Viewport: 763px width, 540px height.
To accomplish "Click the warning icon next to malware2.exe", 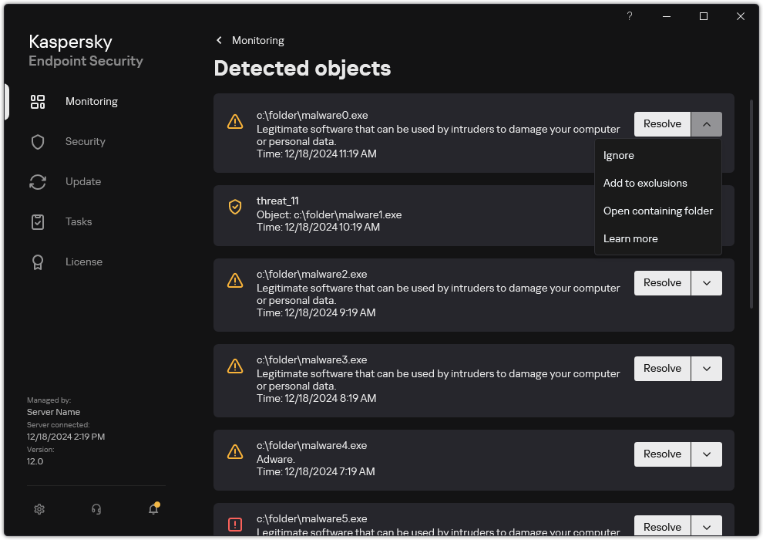I will click(x=235, y=281).
